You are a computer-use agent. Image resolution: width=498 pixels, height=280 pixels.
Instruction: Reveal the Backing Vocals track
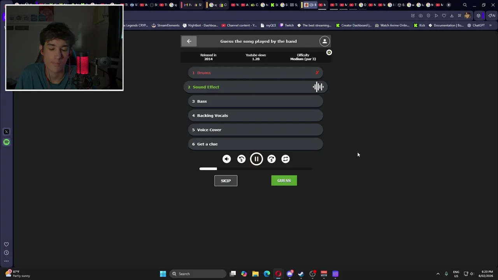coord(256,115)
